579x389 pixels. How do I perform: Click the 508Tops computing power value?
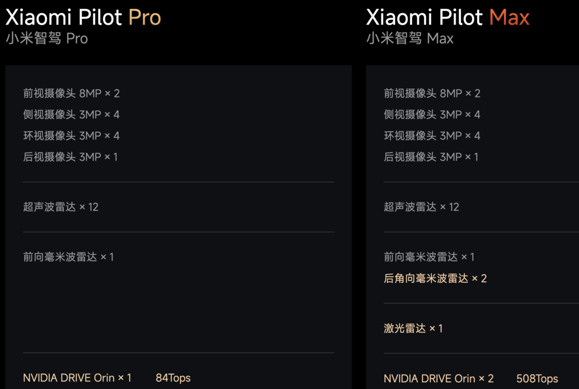point(537,379)
